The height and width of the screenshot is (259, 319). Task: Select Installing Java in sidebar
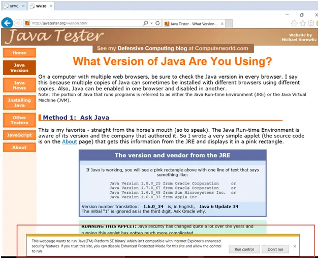19,102
